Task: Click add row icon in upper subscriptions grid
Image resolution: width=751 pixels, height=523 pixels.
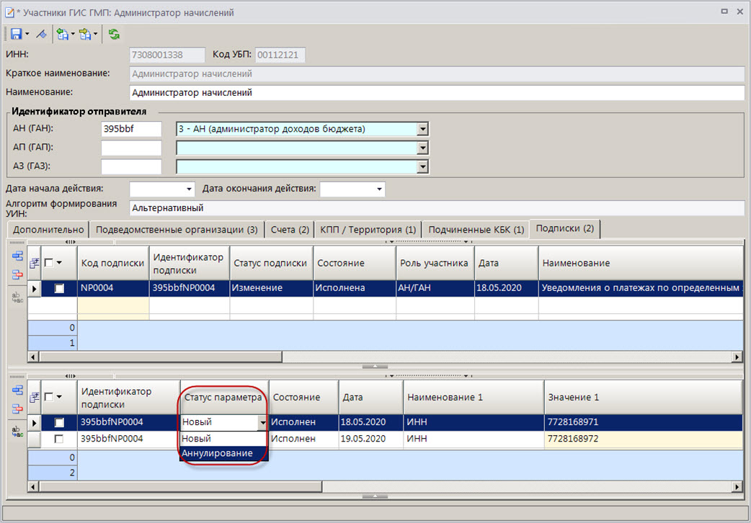Action: (x=17, y=256)
